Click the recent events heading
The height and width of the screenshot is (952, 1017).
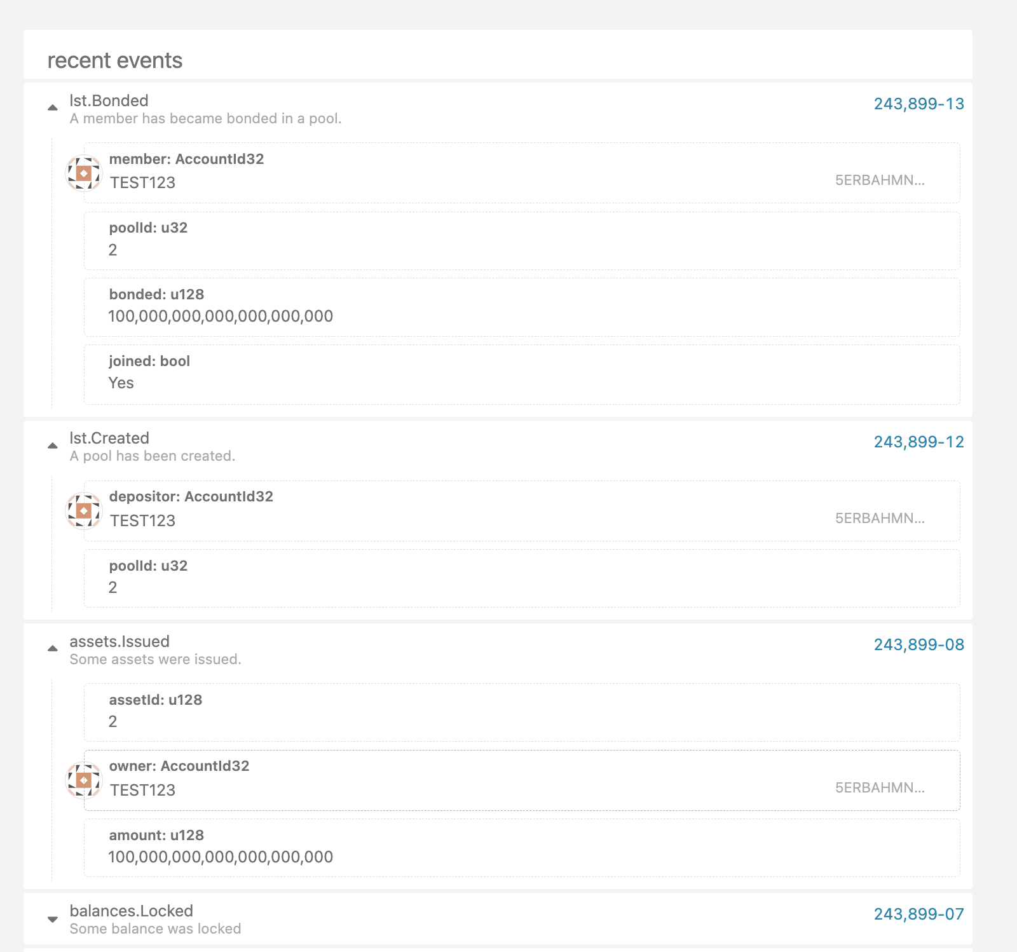point(114,60)
